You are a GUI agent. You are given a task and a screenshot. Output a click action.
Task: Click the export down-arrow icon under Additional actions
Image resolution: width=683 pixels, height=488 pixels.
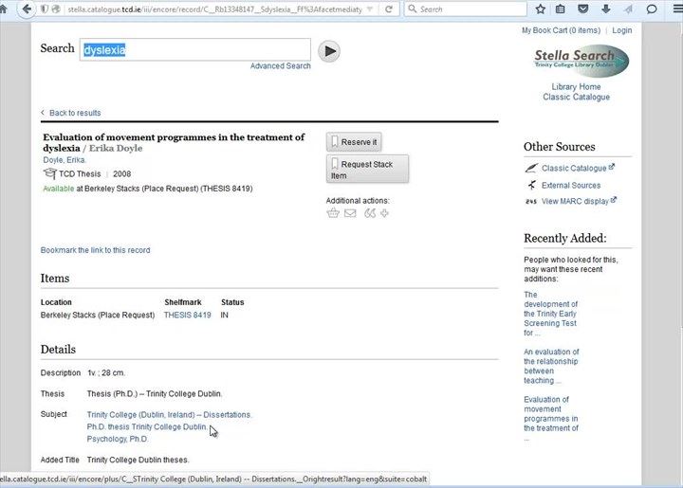[384, 213]
